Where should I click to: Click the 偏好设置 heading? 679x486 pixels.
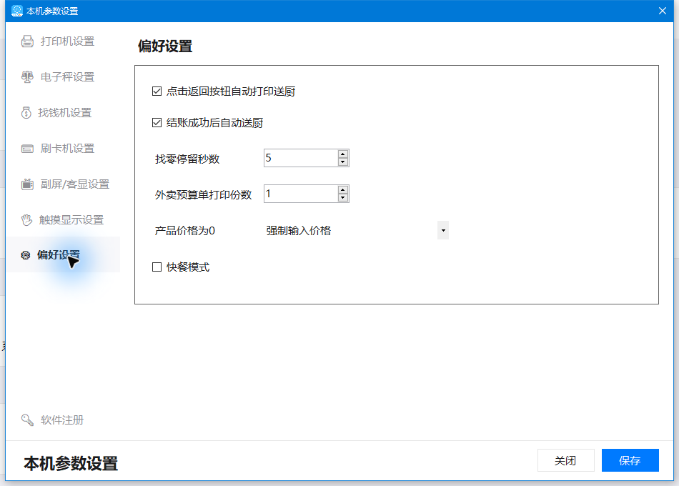click(165, 46)
